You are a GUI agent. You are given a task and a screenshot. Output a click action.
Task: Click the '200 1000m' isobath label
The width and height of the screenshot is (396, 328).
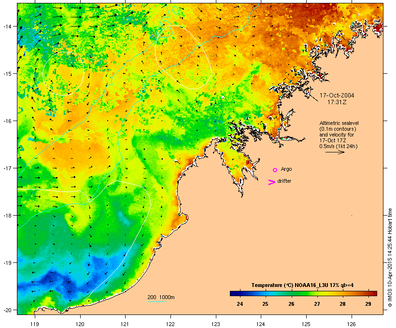161,297
